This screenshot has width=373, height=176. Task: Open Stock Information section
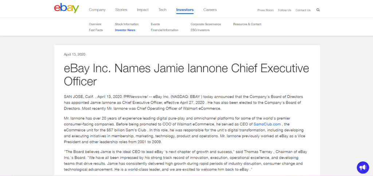127,24
